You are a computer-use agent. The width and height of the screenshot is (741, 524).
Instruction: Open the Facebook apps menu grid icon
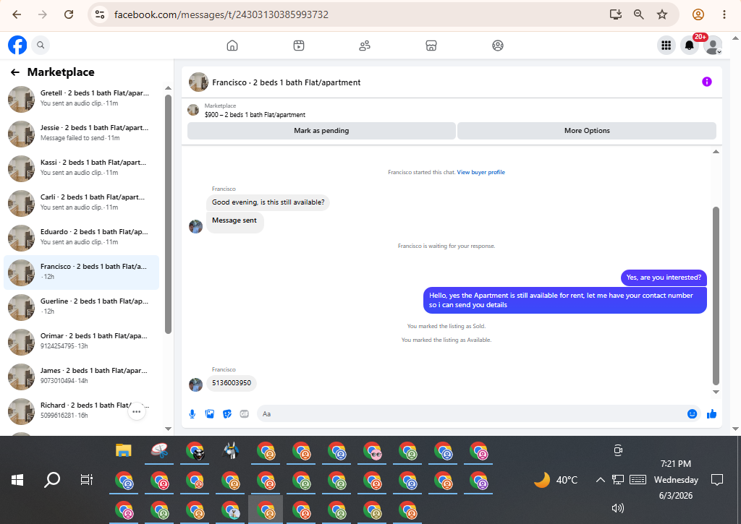[666, 46]
